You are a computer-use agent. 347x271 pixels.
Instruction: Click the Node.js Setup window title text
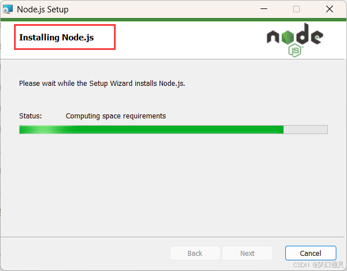(43, 10)
